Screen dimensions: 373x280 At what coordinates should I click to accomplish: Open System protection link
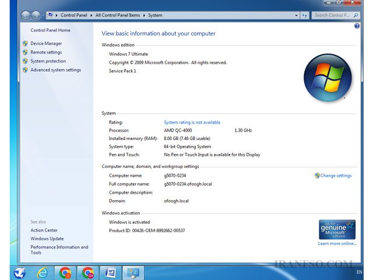pos(48,61)
